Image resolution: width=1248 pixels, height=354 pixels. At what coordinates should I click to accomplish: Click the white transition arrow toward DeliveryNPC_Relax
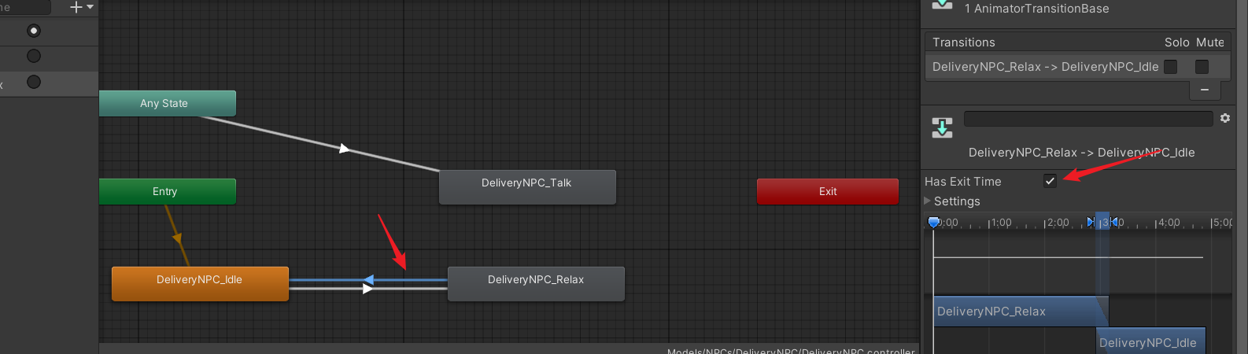(x=367, y=289)
